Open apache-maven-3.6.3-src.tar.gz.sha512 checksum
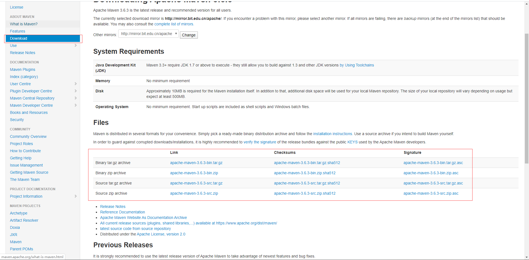The width and height of the screenshot is (529, 260). click(307, 183)
